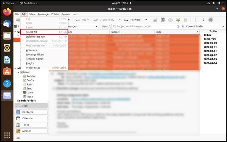Screen dimensions: 227x142
Task: Click the battery icon in the top bar
Action: 219,3
